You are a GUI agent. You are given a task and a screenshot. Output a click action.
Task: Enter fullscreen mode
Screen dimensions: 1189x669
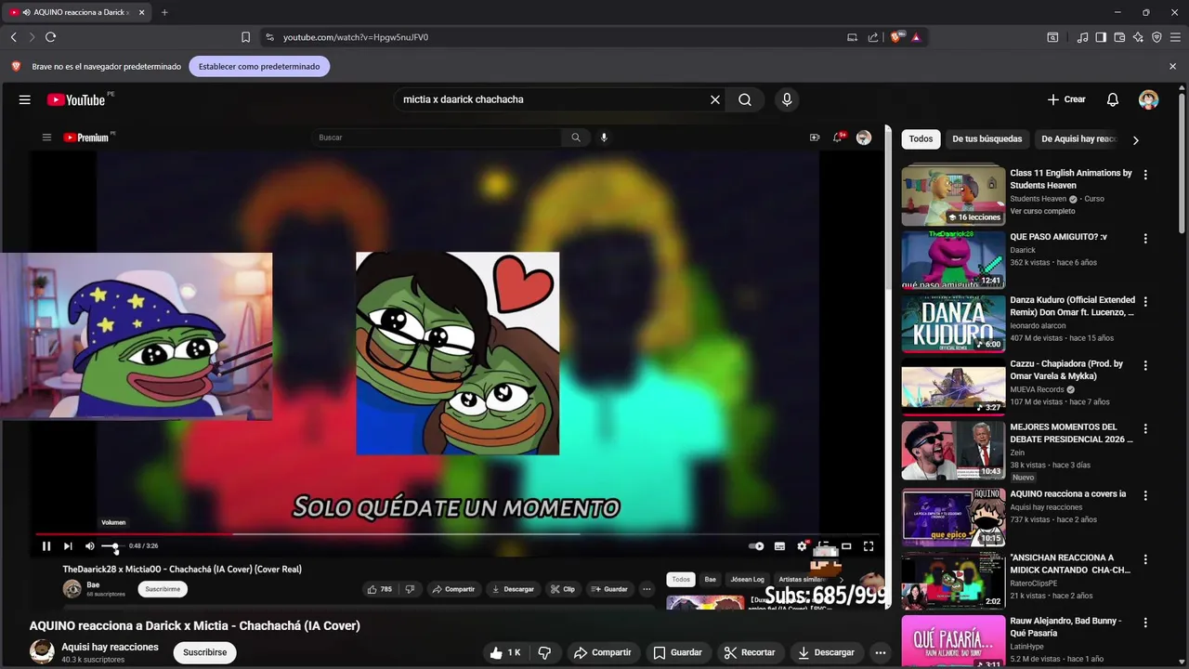869,546
